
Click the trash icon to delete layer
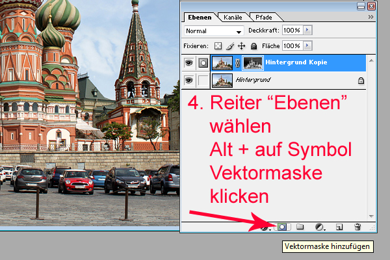[x=357, y=227]
